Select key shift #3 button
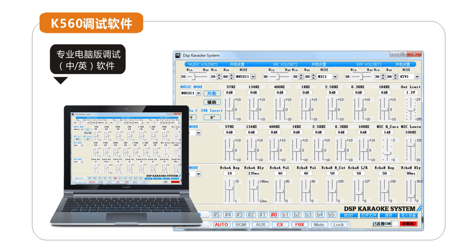 pos(239,215)
